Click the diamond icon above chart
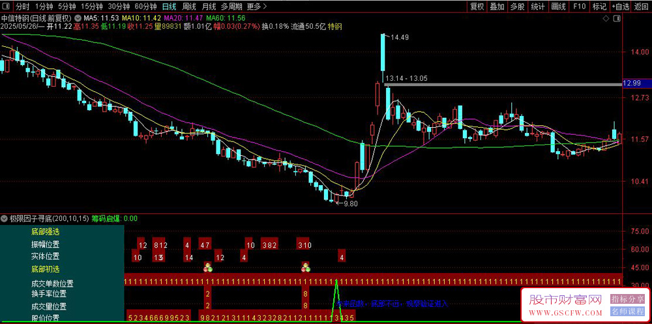The image size is (652, 324). 606,19
